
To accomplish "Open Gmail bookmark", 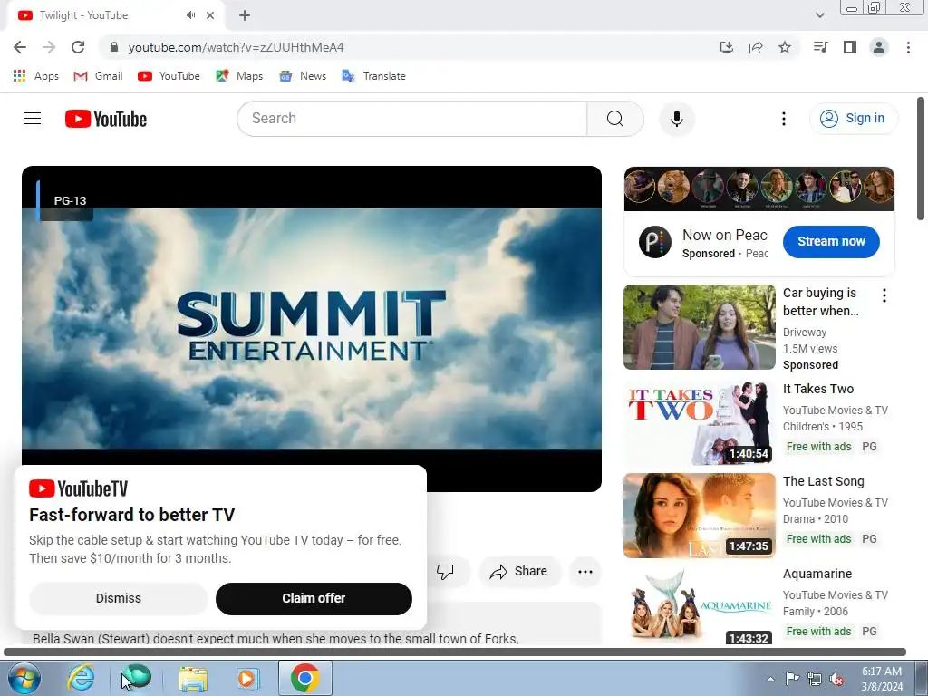I will 98,76.
